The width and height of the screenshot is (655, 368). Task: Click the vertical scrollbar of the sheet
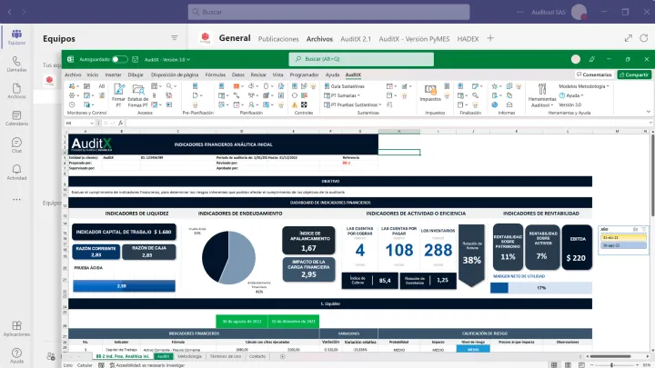[652, 175]
